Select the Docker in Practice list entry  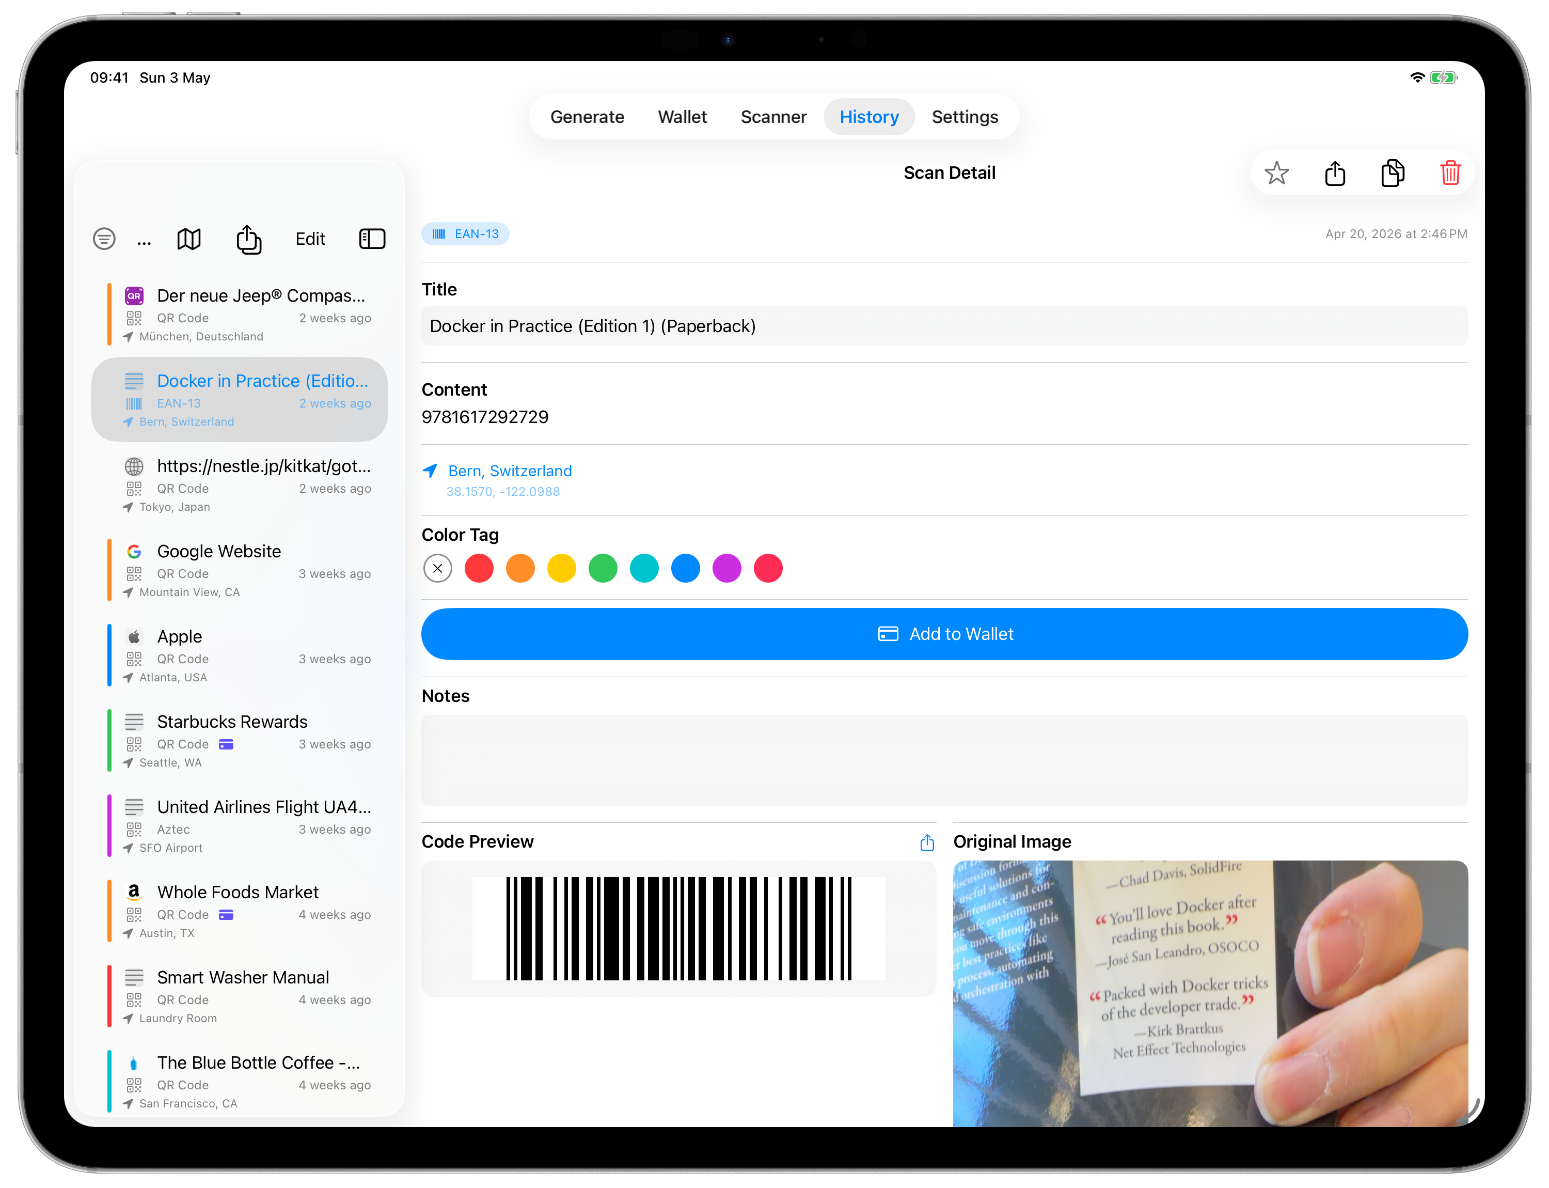click(240, 400)
